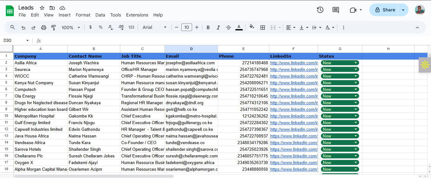Screen dimensions: 431x178
Task: Star the Leads document
Action: 42,8
